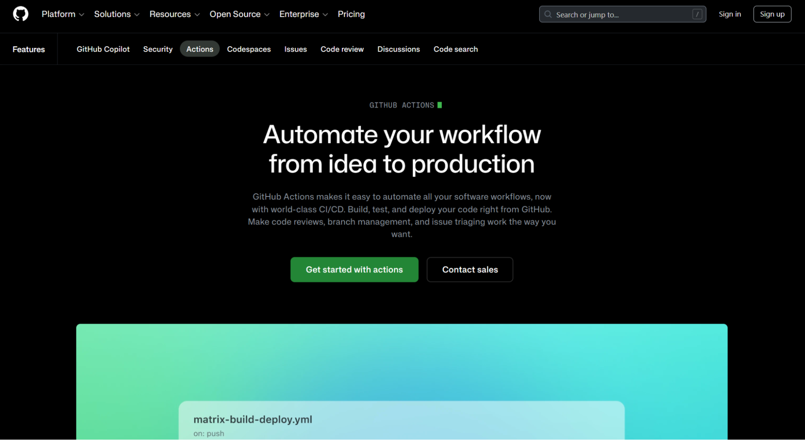The height and width of the screenshot is (440, 805).
Task: Click the Contact sales button
Action: tap(470, 270)
